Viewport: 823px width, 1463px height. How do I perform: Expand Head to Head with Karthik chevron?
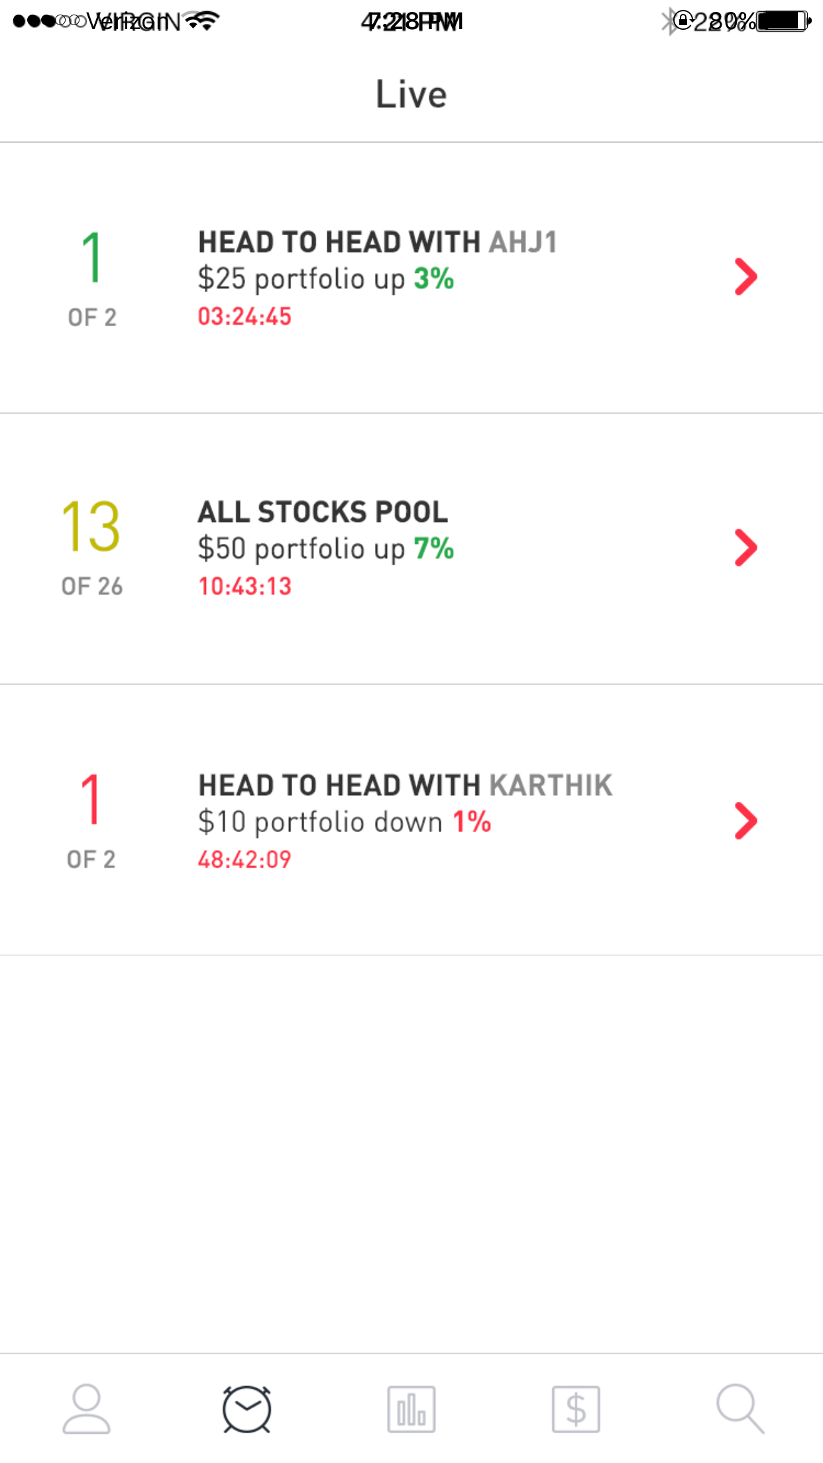[745, 821]
